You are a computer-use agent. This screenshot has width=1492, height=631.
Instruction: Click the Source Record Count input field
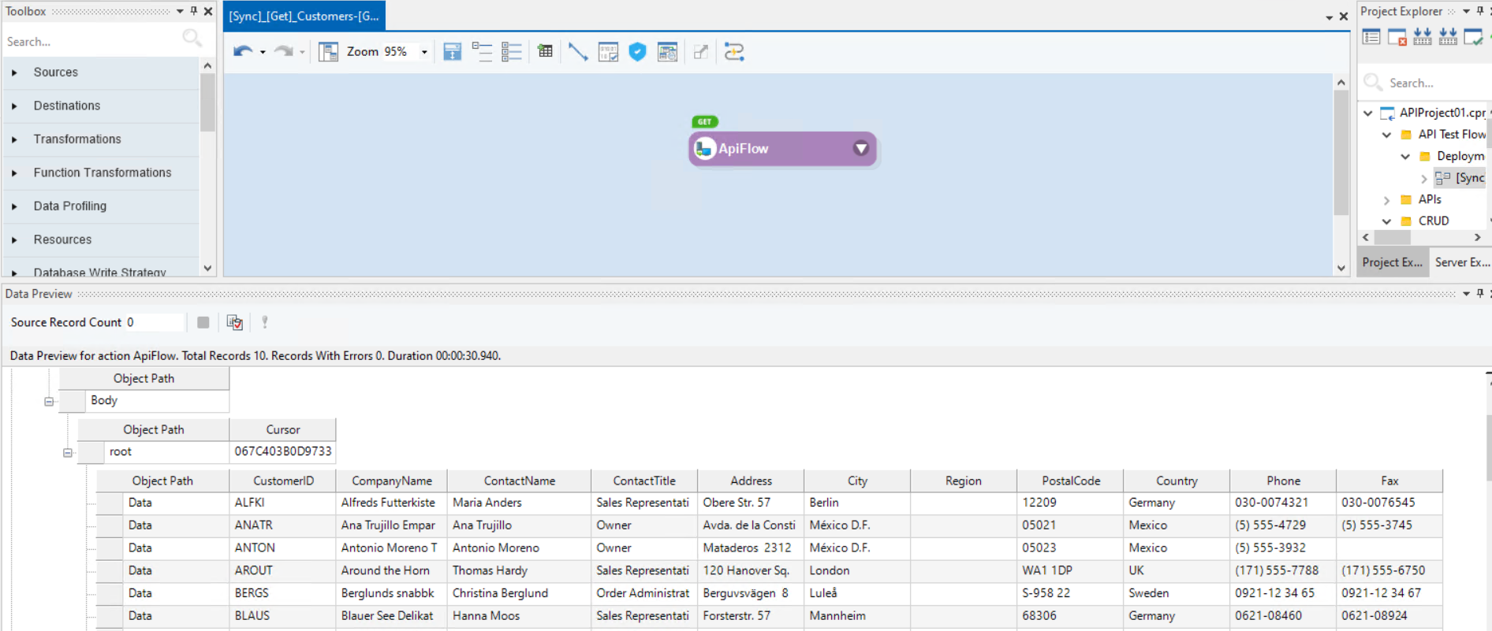pos(154,322)
